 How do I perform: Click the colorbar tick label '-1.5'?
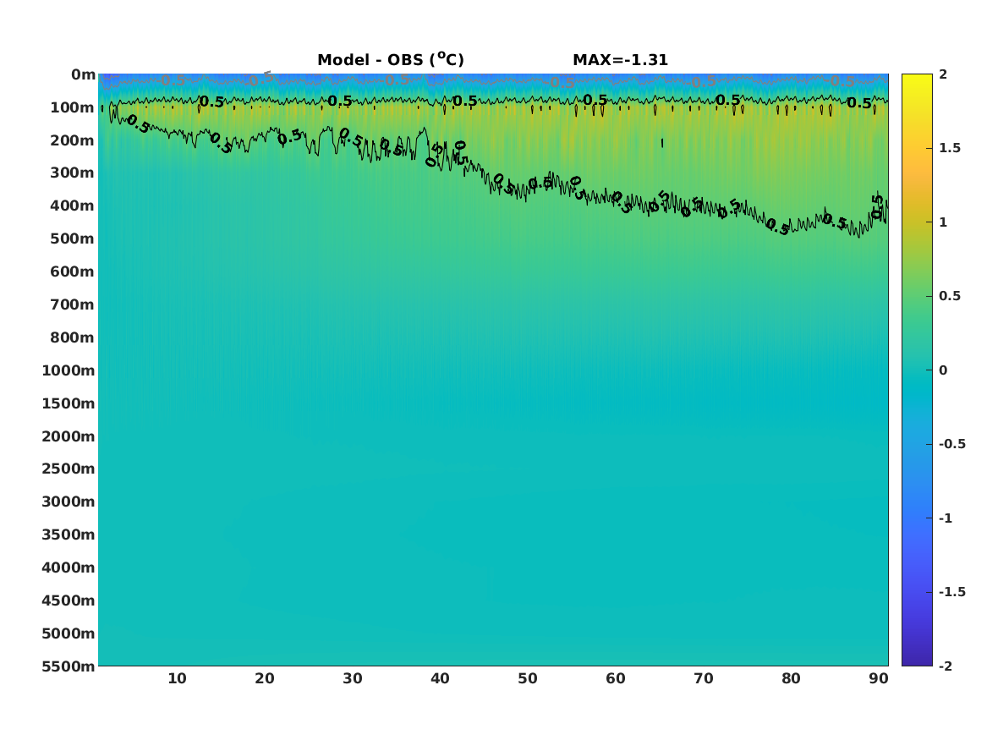tap(952, 592)
